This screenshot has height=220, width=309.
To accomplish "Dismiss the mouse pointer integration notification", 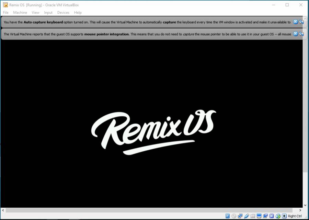I will (295, 34).
